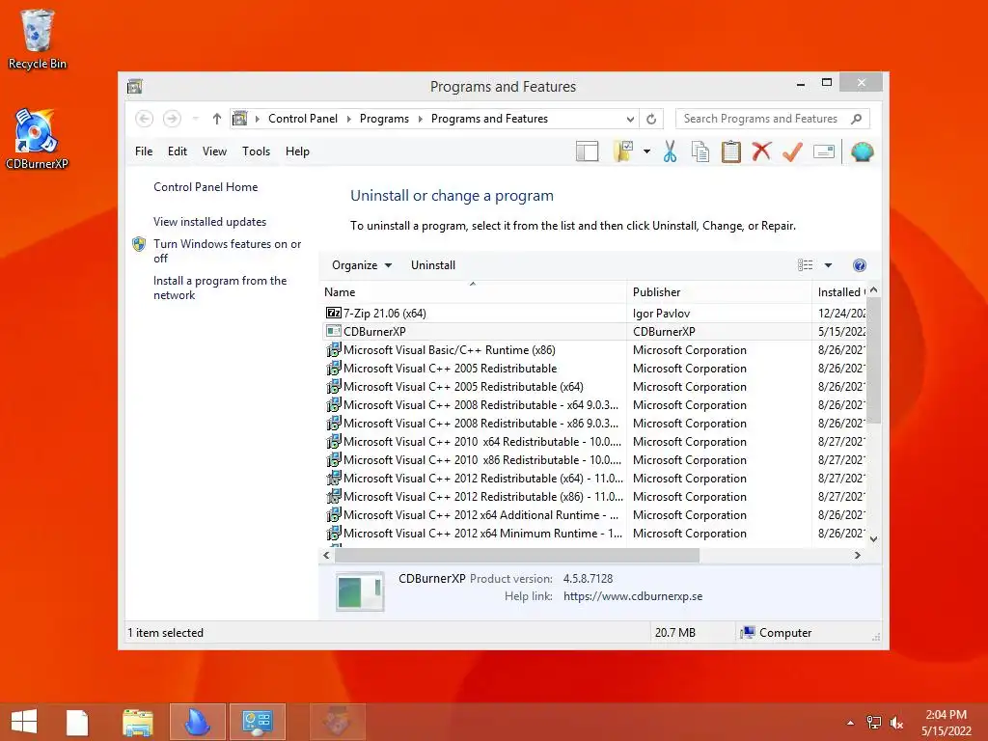Screen dimensions: 988x741
Task: Go up one level with Up arrow
Action: tap(217, 119)
